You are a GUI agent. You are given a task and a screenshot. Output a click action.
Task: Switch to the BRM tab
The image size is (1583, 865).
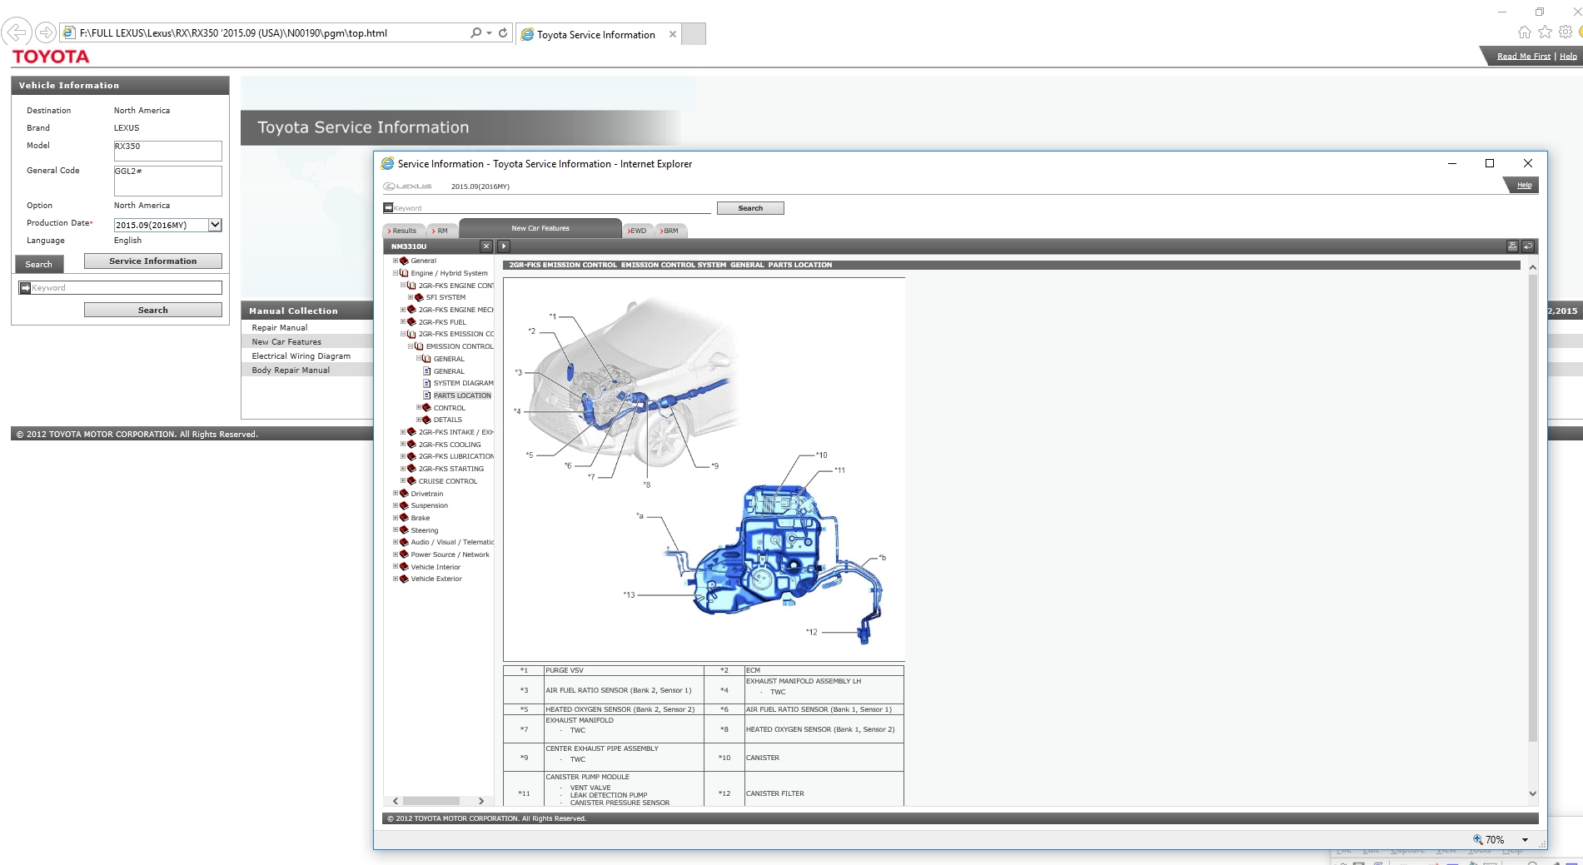[670, 231]
